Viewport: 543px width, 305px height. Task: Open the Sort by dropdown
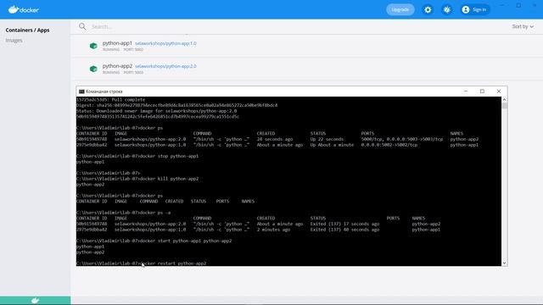pyautogui.click(x=523, y=26)
